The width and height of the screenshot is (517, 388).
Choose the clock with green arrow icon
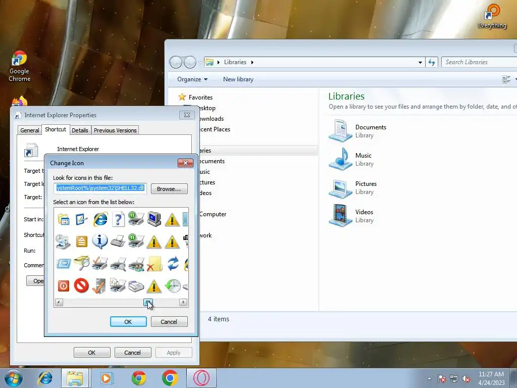[173, 286]
